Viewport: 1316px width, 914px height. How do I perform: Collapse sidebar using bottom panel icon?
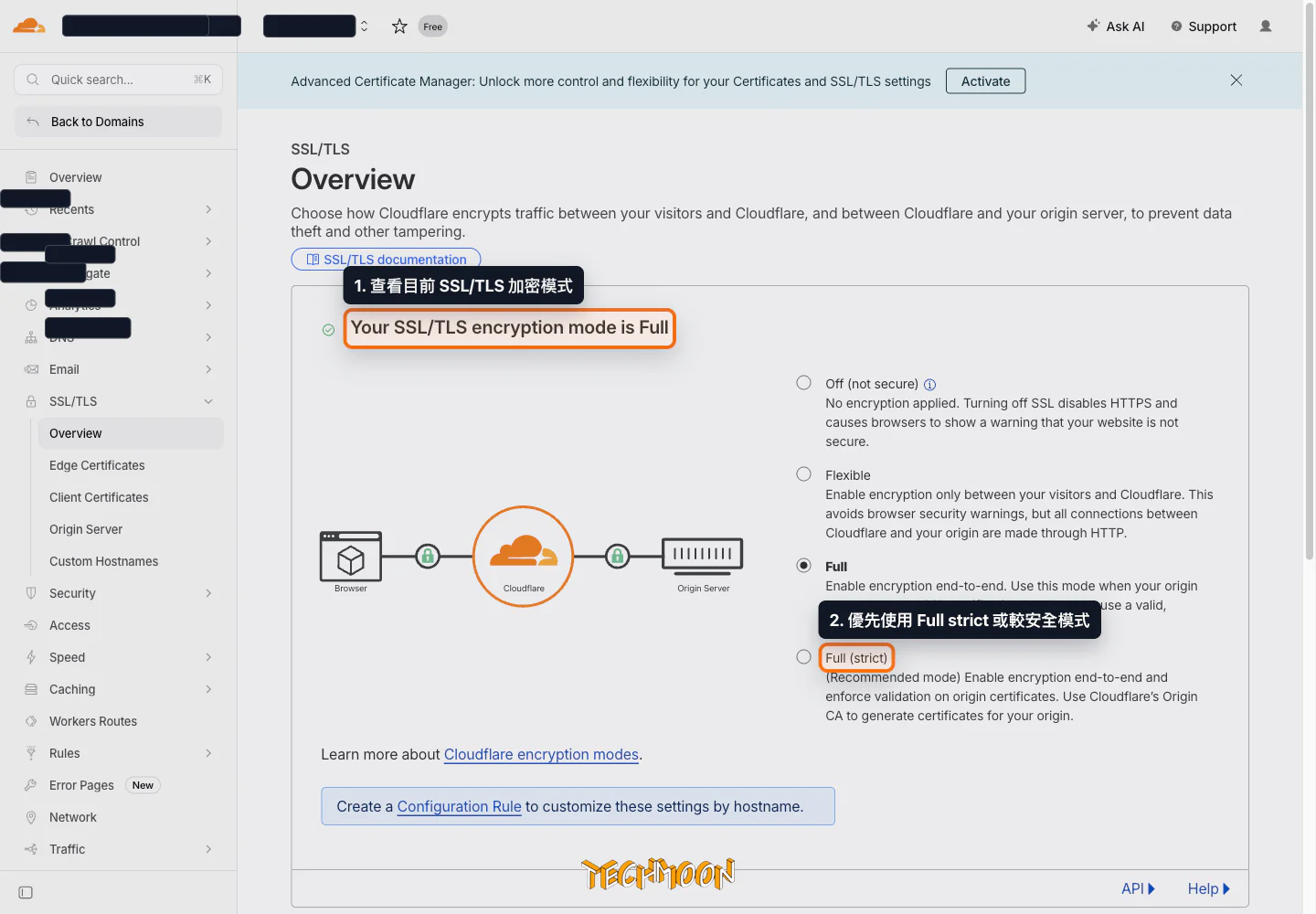point(26,892)
